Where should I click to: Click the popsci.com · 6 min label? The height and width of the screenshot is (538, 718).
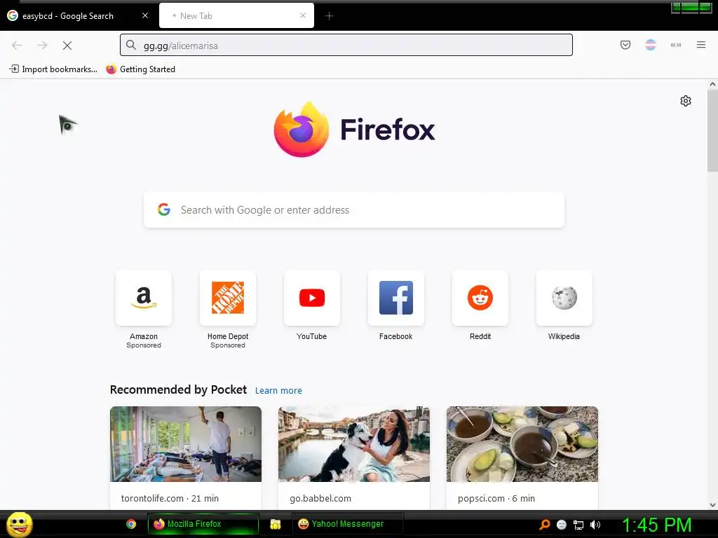pos(496,498)
